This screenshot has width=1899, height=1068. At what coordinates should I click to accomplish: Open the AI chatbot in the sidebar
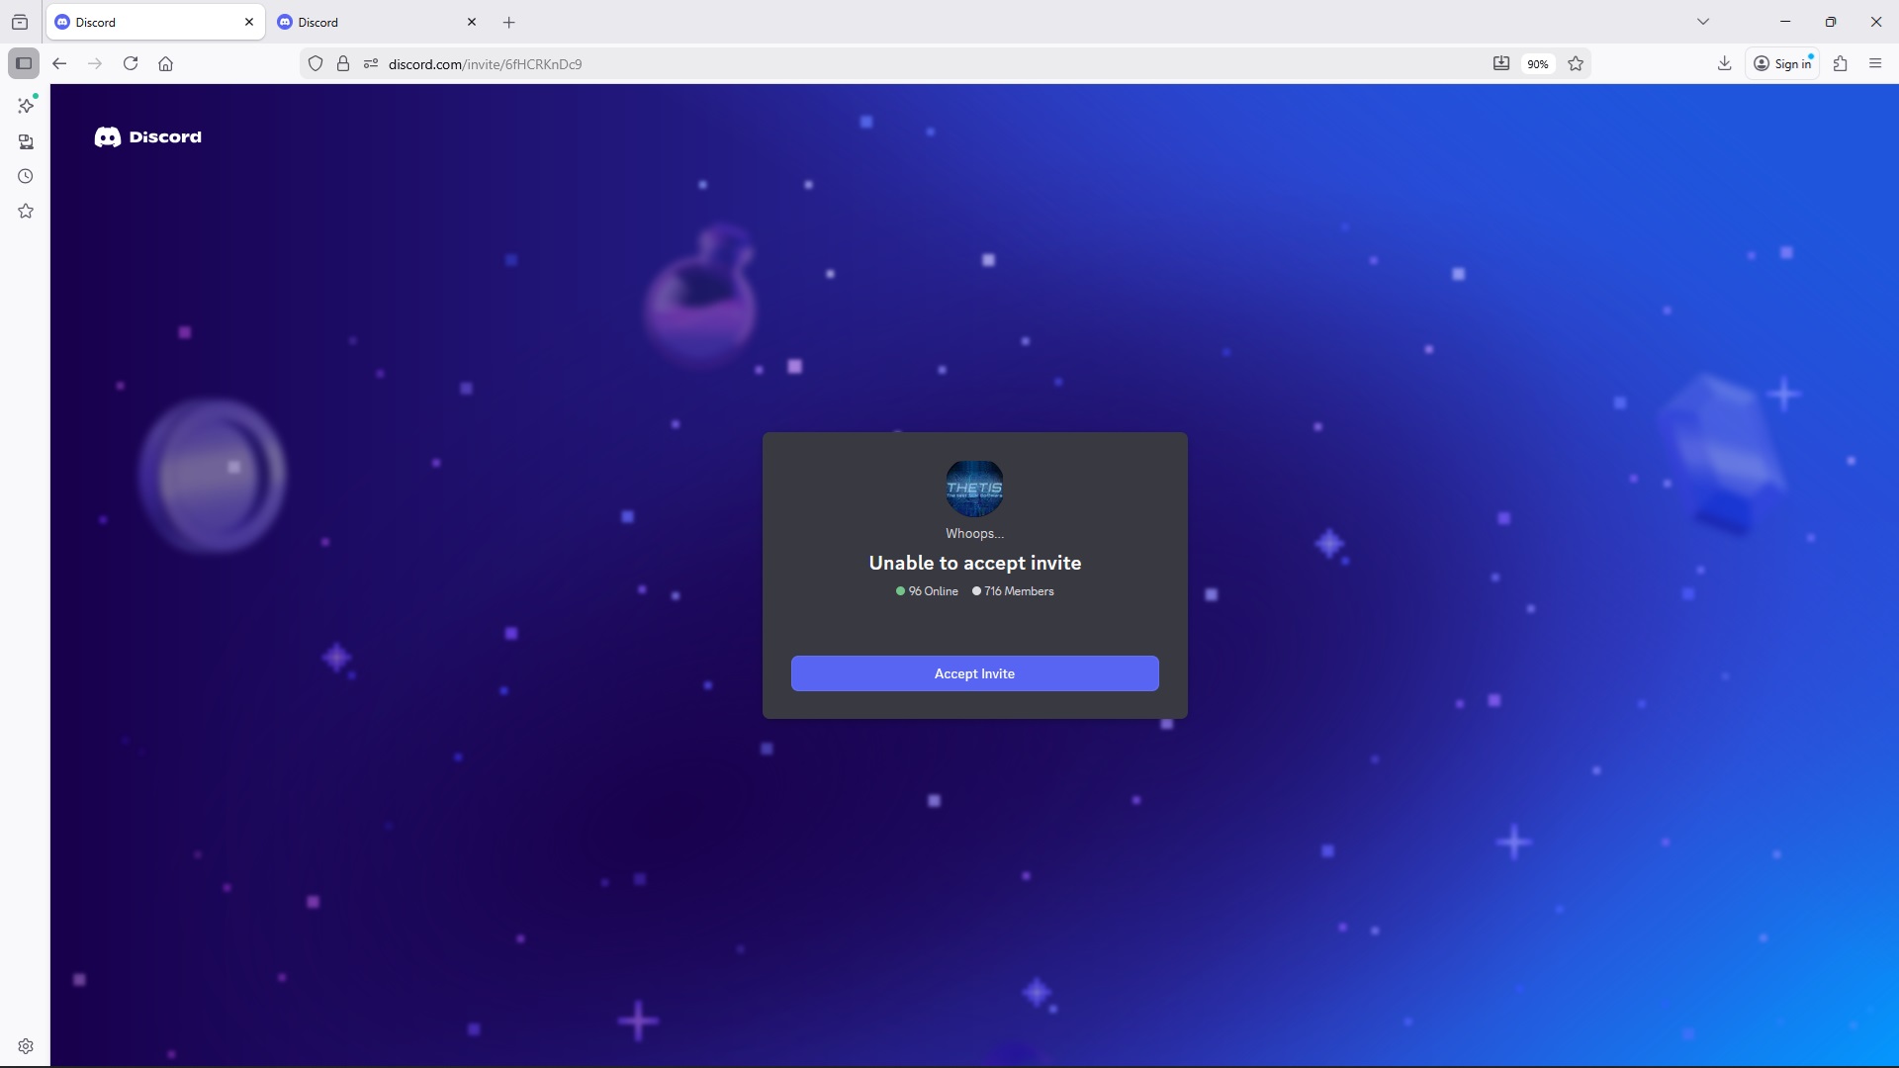pos(26,105)
